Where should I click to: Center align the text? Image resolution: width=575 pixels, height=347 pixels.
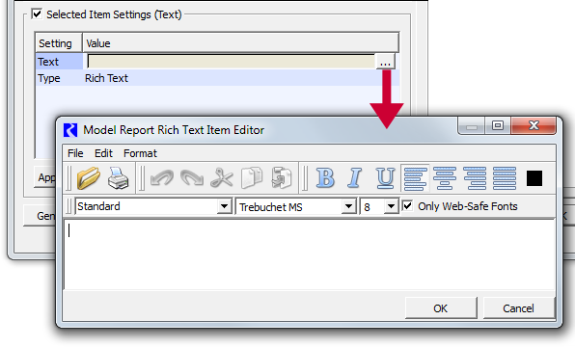(x=445, y=178)
